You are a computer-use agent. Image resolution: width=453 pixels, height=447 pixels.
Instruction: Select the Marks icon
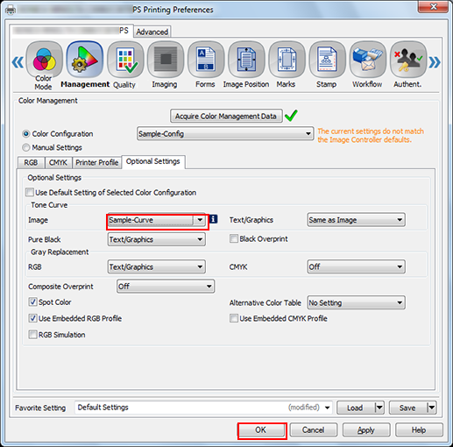(x=287, y=60)
